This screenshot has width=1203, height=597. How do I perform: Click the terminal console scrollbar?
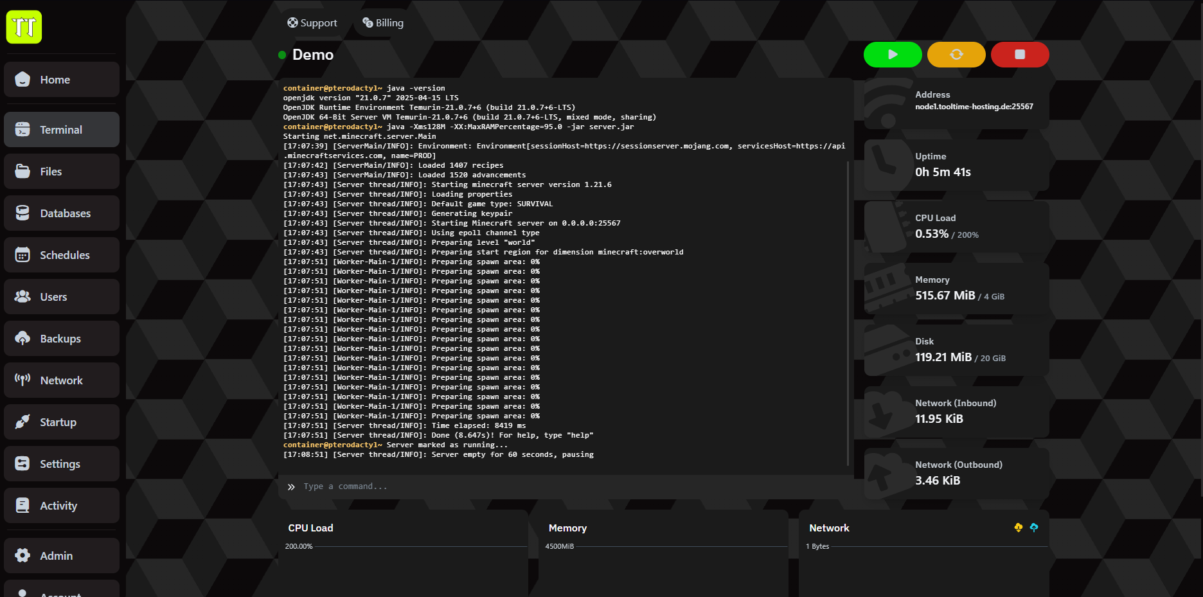click(848, 313)
